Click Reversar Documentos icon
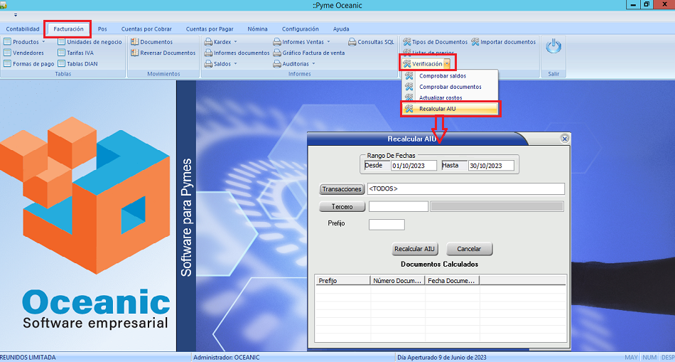 (x=135, y=53)
